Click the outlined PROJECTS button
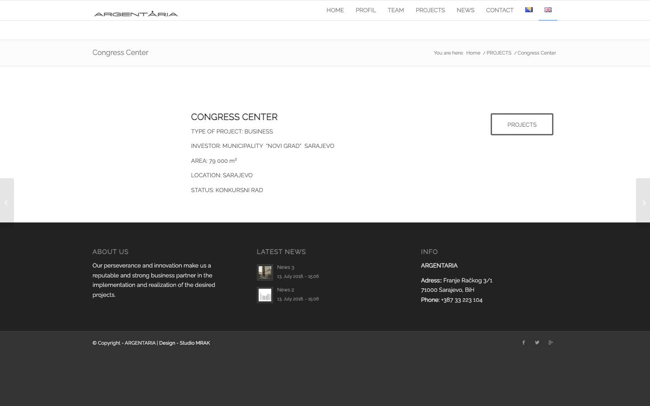Screen dimensions: 650x406 (522, 125)
